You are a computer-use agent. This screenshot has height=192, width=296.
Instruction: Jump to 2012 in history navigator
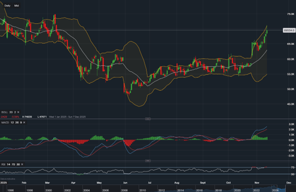click(x=162, y=191)
